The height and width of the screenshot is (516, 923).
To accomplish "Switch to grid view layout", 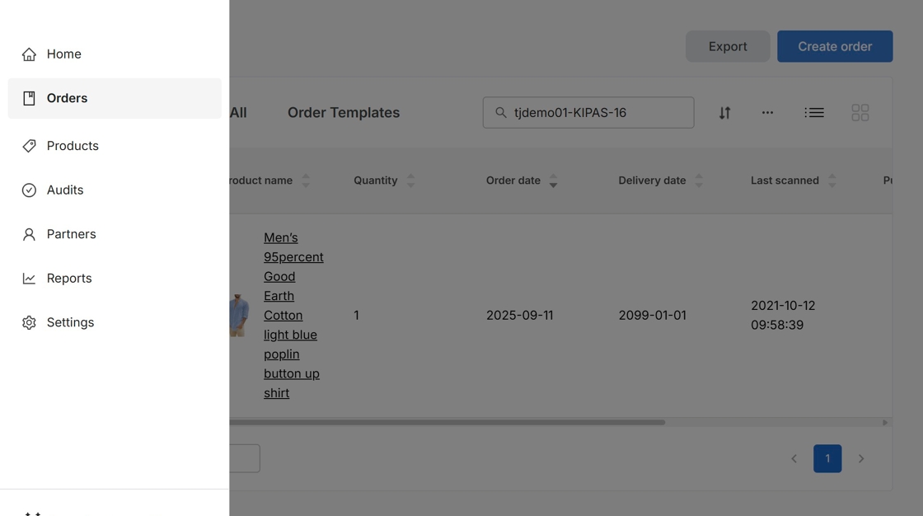I will [x=860, y=113].
